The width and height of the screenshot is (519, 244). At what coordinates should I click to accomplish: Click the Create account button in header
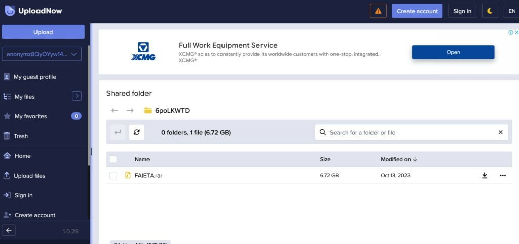point(417,11)
